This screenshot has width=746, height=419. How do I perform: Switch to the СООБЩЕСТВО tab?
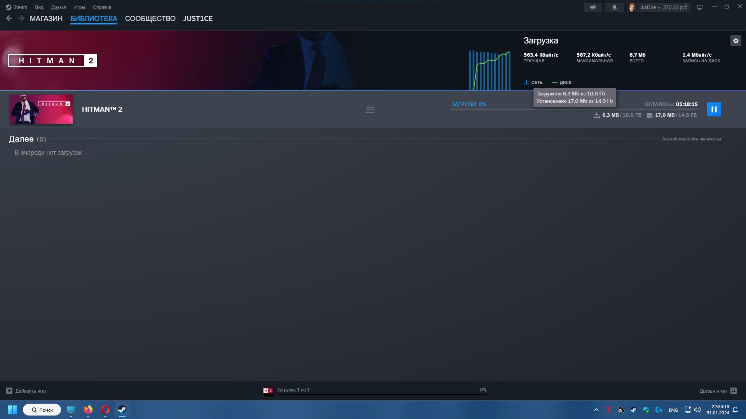[150, 19]
